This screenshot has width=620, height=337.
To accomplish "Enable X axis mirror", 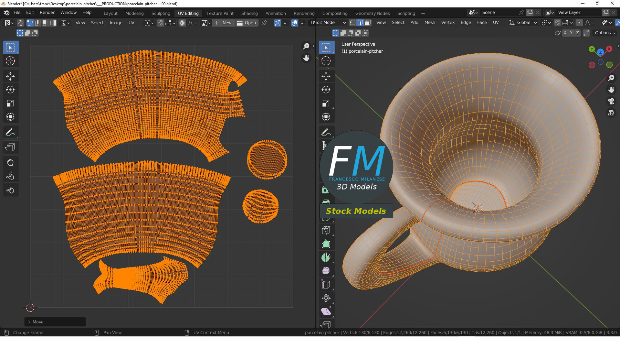I will pyautogui.click(x=565, y=33).
